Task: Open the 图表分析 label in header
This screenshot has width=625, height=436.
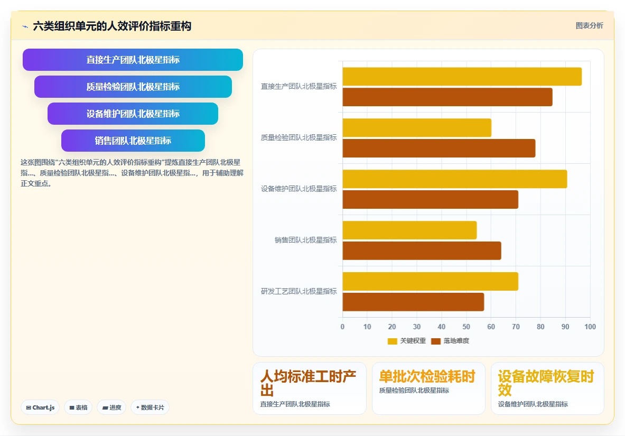Action: pyautogui.click(x=589, y=25)
